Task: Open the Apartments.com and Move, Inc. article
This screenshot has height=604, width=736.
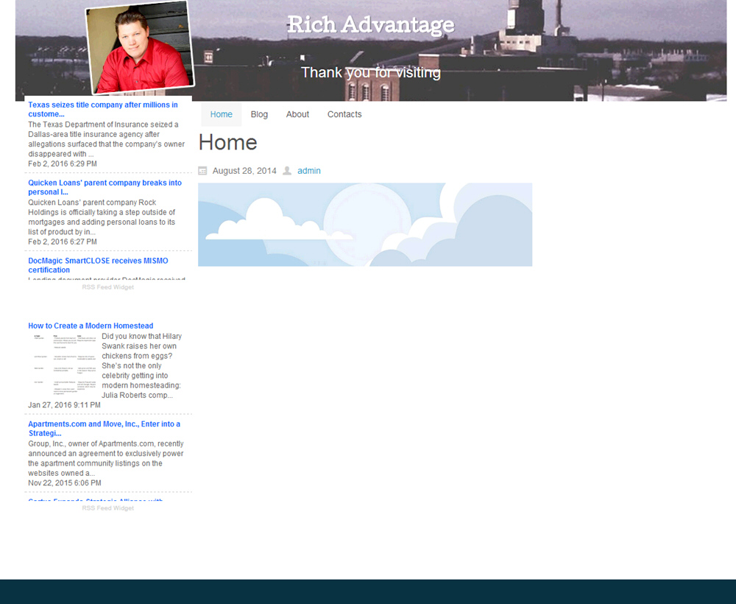Action: 105,429
